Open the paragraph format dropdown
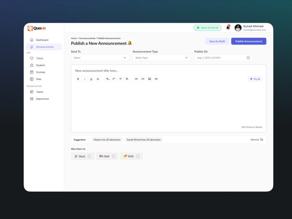Viewport: 292px width, 219px height. [107, 79]
